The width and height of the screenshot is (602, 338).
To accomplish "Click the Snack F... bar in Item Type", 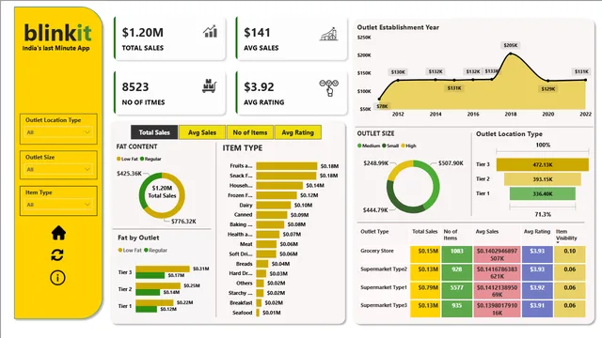I will click(x=286, y=176).
